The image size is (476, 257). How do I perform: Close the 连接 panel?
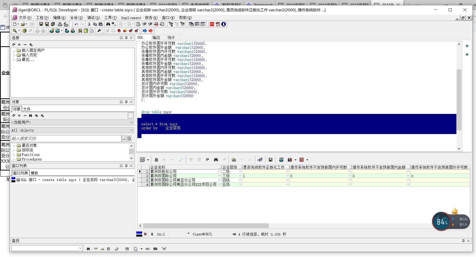click(131, 38)
